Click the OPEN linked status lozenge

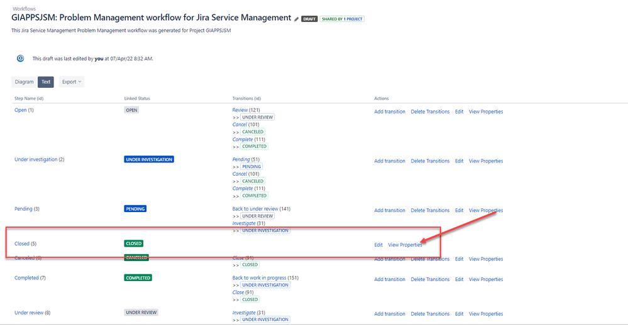click(131, 110)
